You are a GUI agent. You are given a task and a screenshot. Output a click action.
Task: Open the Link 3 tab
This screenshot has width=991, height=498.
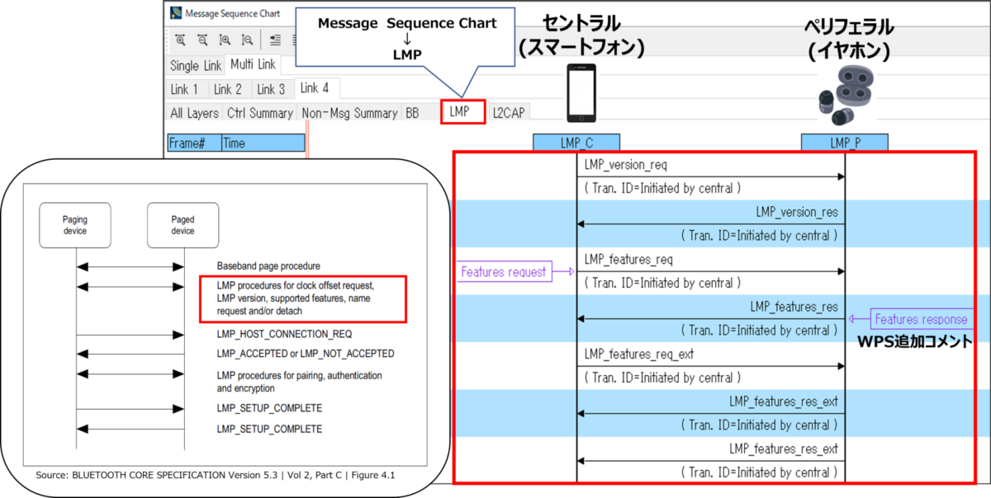pyautogui.click(x=270, y=89)
